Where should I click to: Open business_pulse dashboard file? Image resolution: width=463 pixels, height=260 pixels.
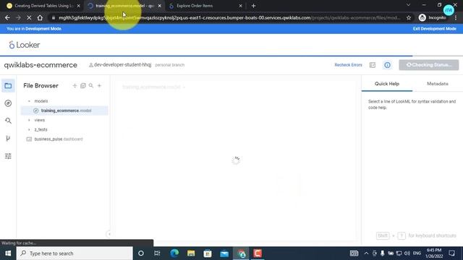click(x=59, y=139)
